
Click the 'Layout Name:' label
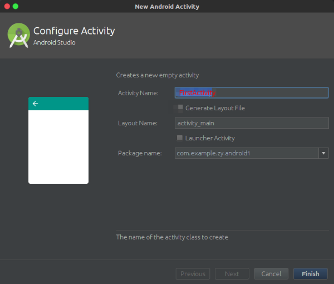[138, 123]
